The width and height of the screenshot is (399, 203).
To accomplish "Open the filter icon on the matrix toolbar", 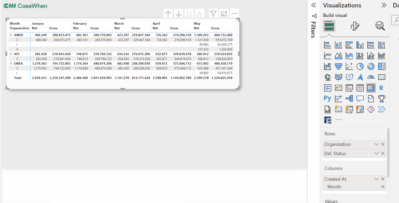I will point(213,13).
